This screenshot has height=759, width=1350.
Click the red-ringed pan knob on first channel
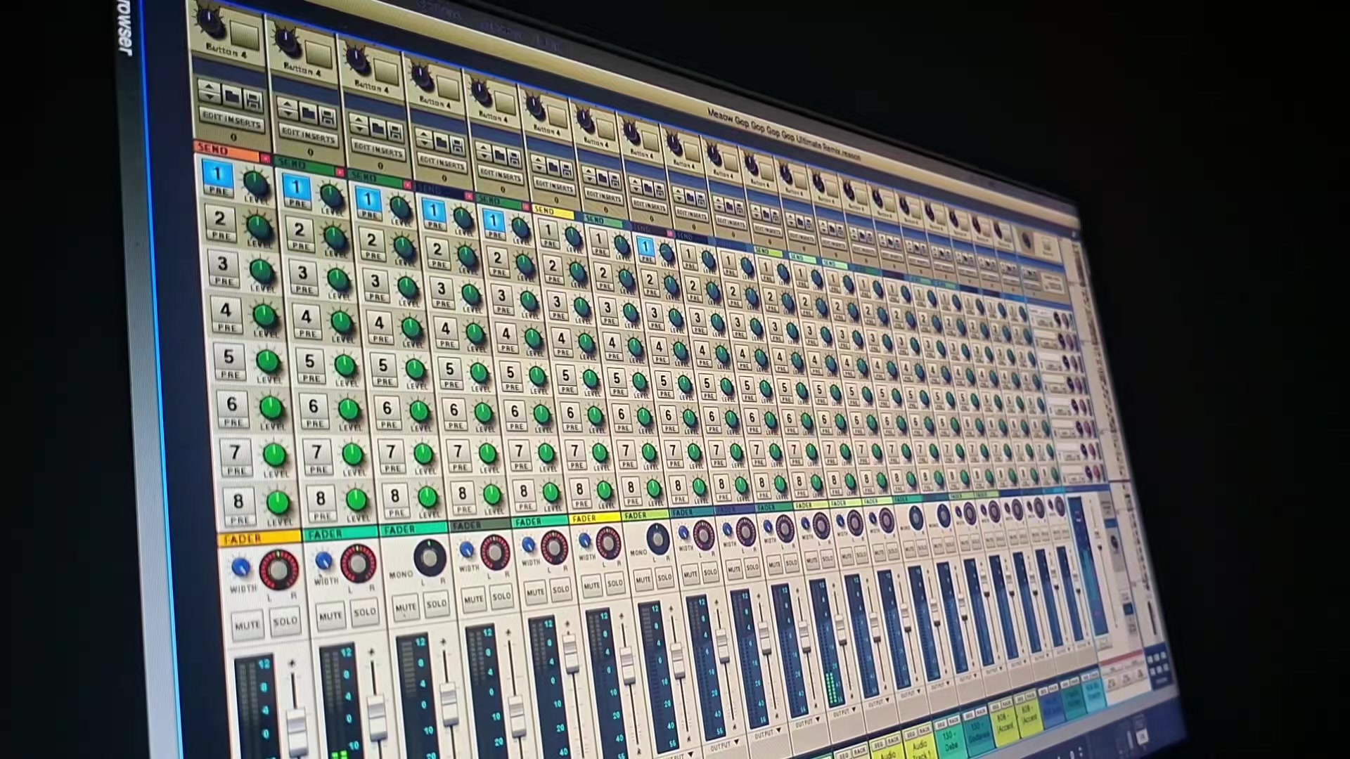278,570
